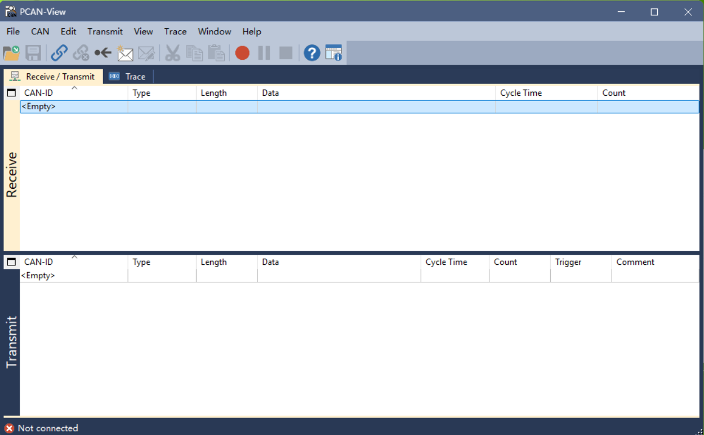Click Transmit Type column header

coord(162,262)
